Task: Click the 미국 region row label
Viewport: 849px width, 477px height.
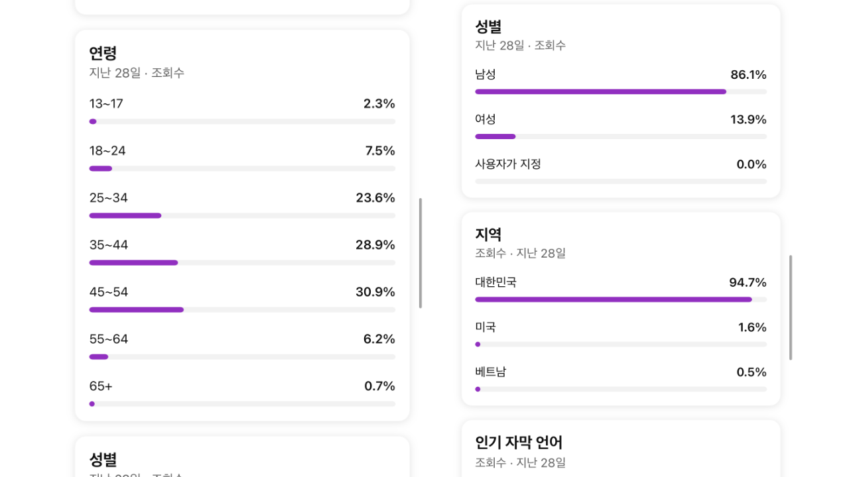Action: (x=486, y=327)
